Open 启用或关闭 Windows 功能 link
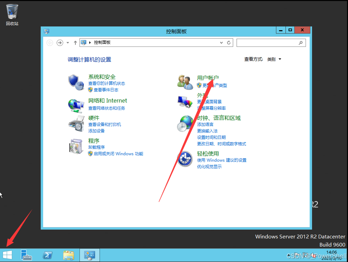 (x=118, y=154)
